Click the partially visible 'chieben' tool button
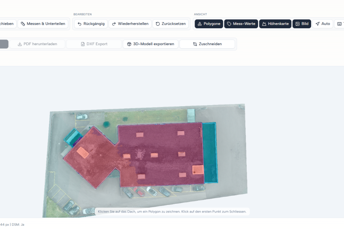The height and width of the screenshot is (229, 344). pyautogui.click(x=8, y=24)
